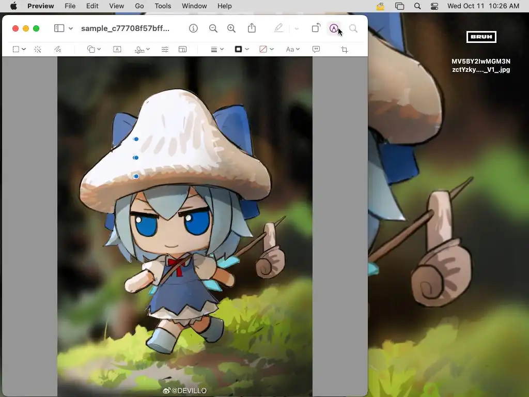The image size is (529, 397).
Task: Open Border Color swatch menu
Action: (242, 49)
